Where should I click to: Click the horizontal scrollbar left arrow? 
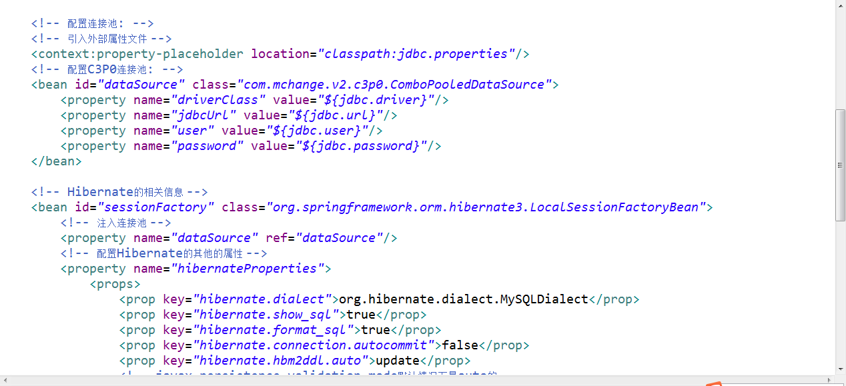5,381
